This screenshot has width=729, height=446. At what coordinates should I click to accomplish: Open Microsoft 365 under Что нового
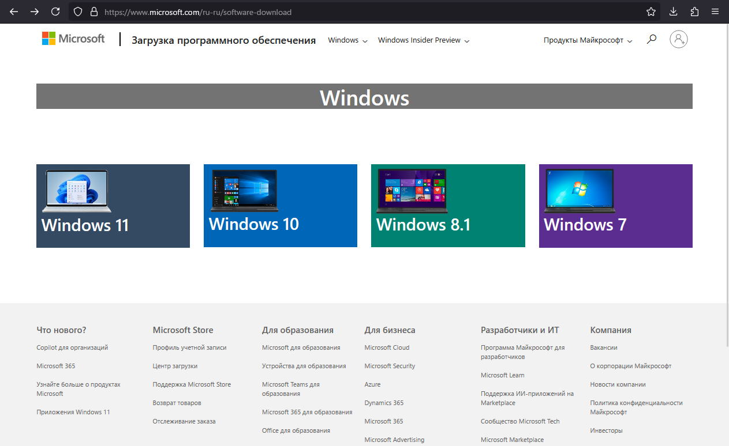55,366
